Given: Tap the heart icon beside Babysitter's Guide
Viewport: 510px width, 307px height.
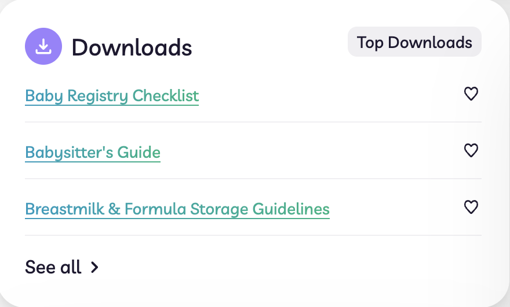Looking at the screenshot, I should point(471,150).
